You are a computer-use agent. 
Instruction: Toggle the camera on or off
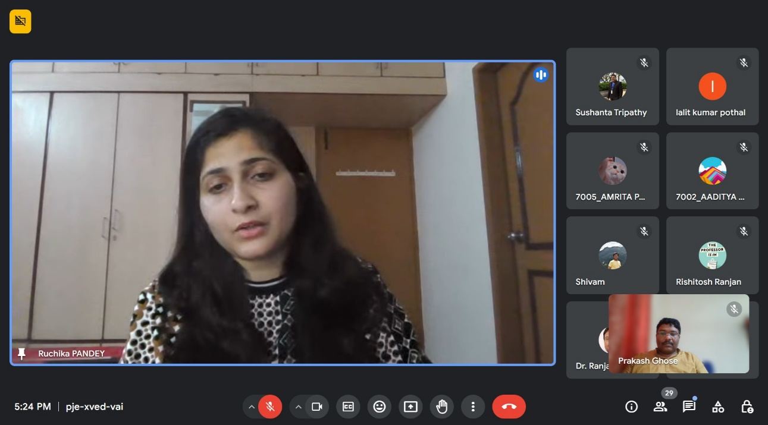point(317,407)
